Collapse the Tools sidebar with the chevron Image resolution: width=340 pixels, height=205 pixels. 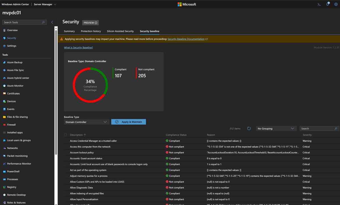[x=52, y=22]
